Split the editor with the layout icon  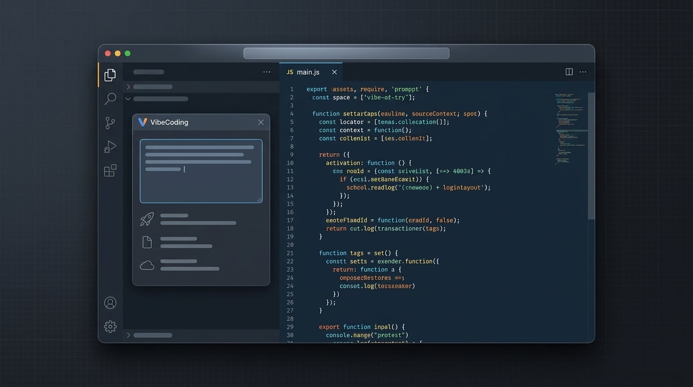pos(569,72)
